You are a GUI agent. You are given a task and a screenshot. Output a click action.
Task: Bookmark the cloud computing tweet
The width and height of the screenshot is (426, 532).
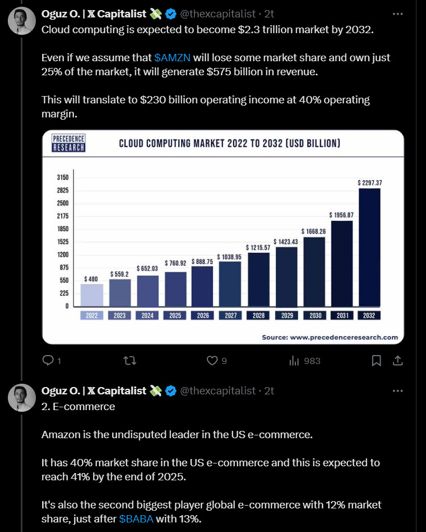click(x=377, y=361)
